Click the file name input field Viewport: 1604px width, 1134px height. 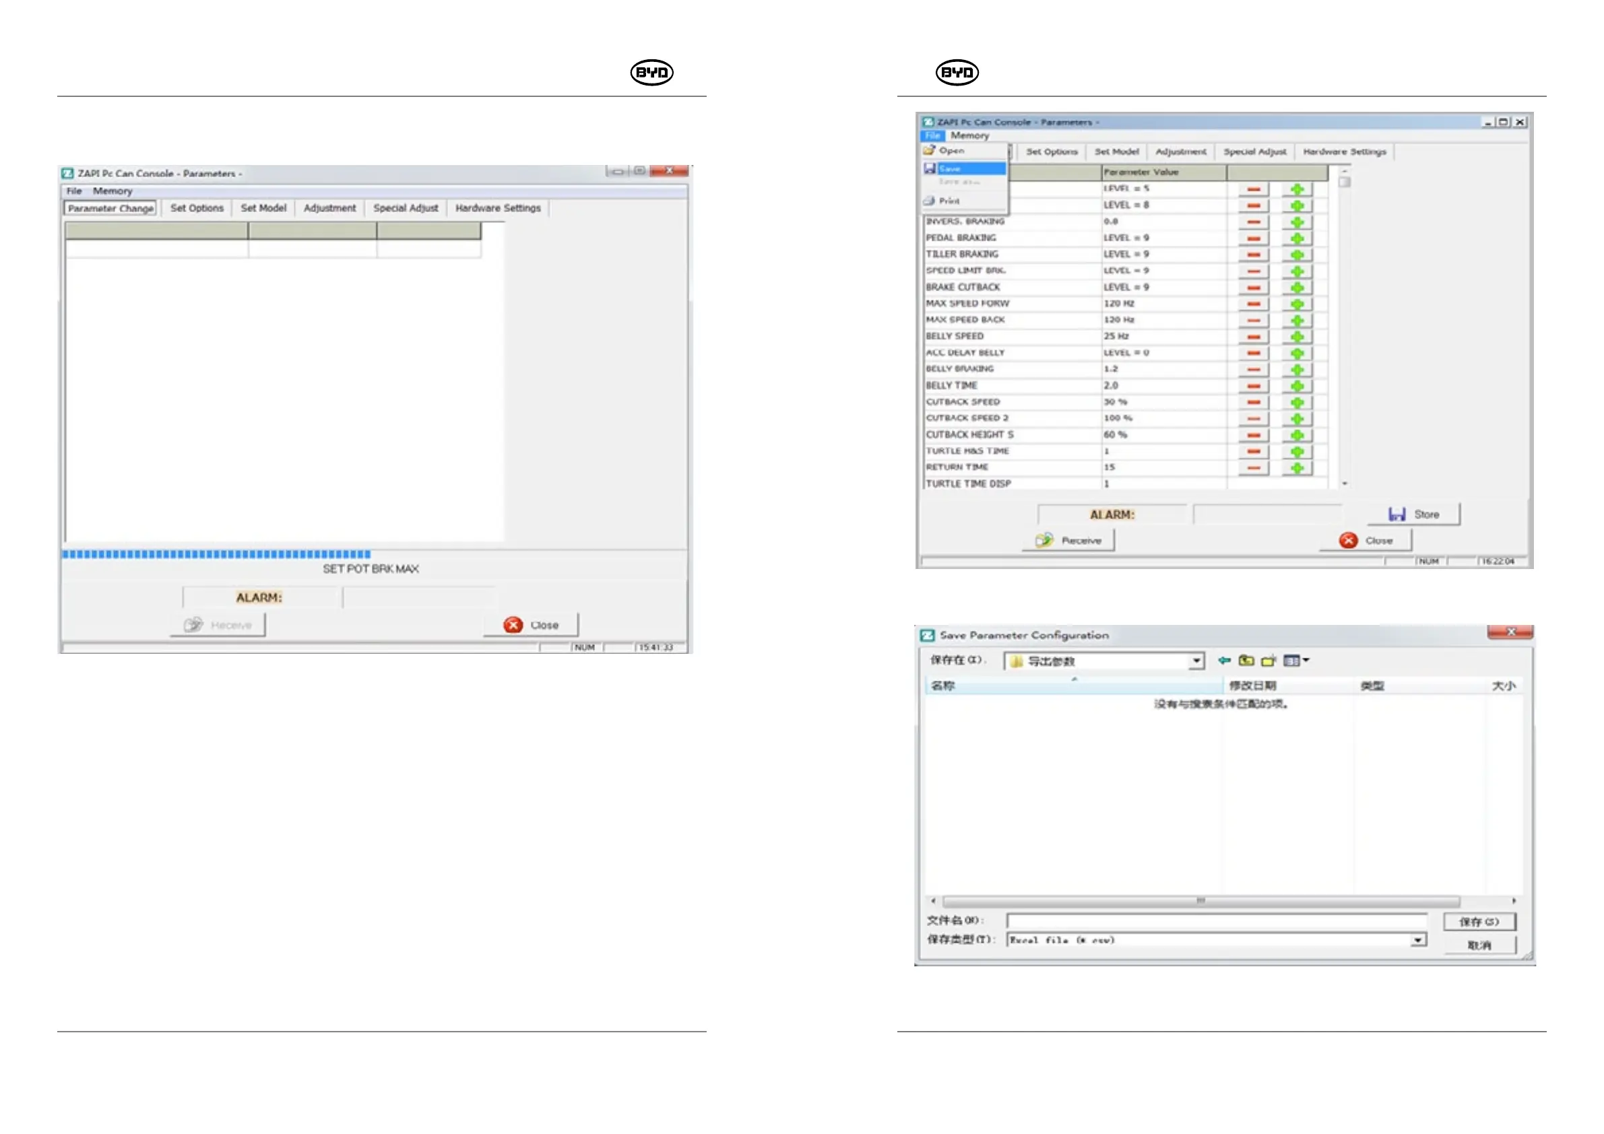click(1215, 921)
